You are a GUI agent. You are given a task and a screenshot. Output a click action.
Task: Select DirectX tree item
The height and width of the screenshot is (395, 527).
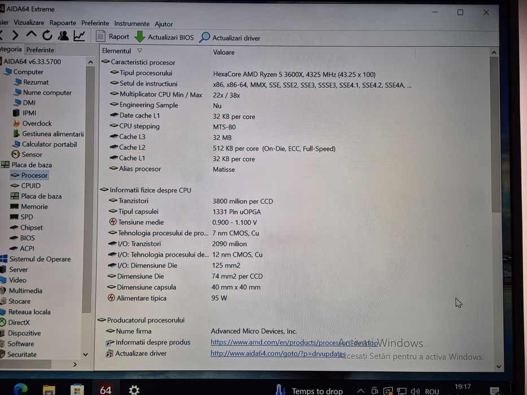(15, 322)
